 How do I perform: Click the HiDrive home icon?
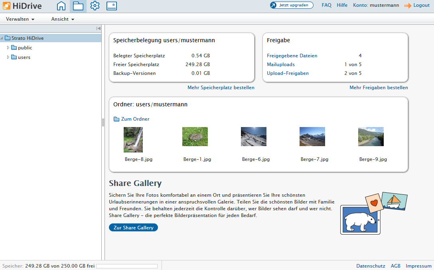click(x=61, y=6)
